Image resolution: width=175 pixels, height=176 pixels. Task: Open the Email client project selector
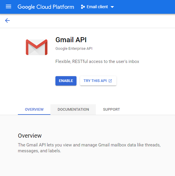(x=97, y=7)
